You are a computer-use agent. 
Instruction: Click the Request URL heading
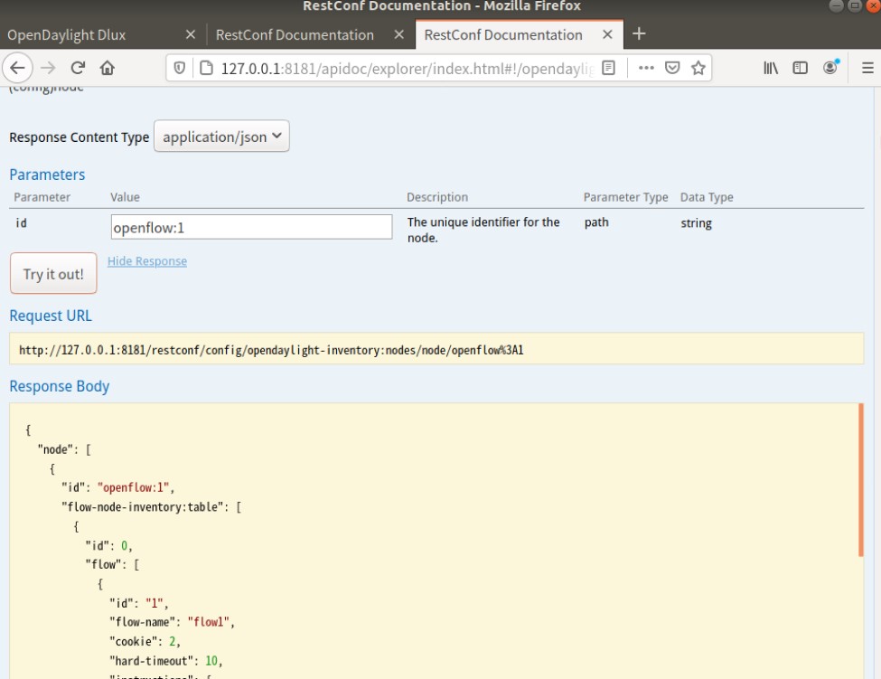click(x=51, y=316)
